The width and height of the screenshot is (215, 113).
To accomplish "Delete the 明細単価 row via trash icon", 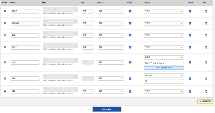I will point(206,24).
